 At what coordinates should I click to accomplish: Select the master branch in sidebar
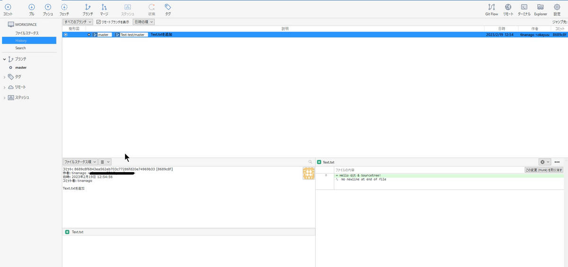pyautogui.click(x=21, y=67)
